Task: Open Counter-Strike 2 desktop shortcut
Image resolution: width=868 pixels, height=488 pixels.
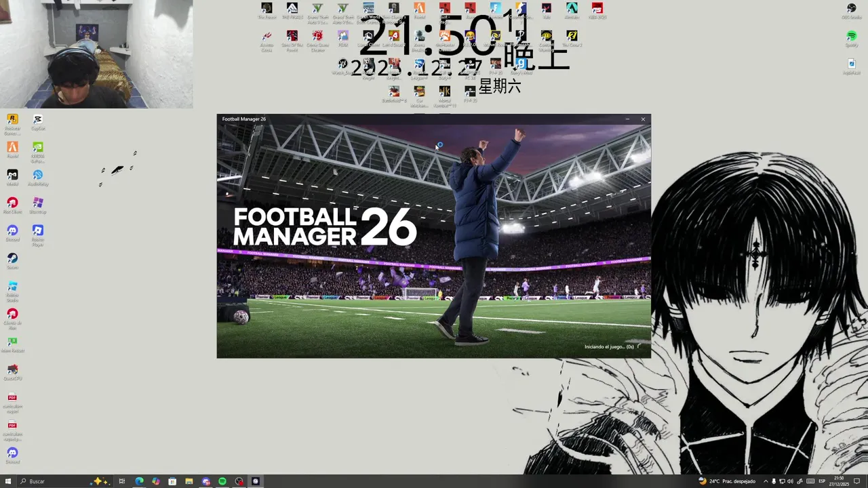Action: click(521, 11)
